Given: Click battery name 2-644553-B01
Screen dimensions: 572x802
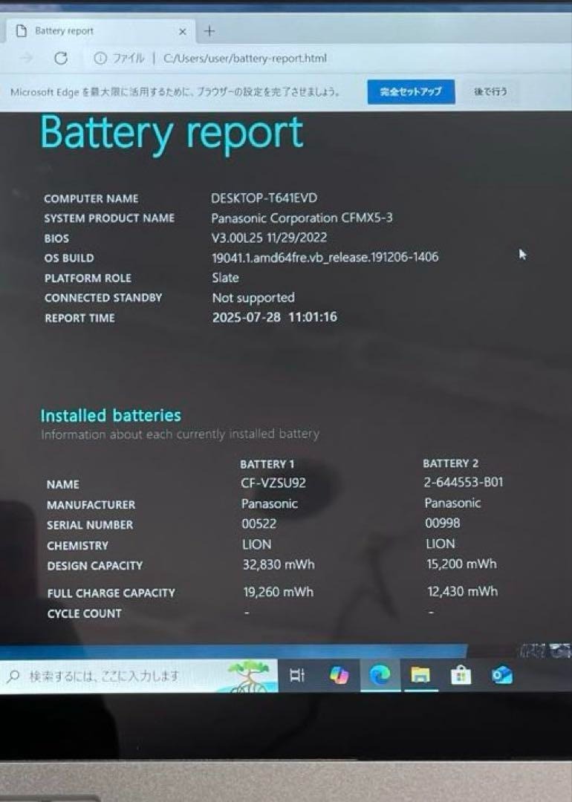Looking at the screenshot, I should pos(464,483).
